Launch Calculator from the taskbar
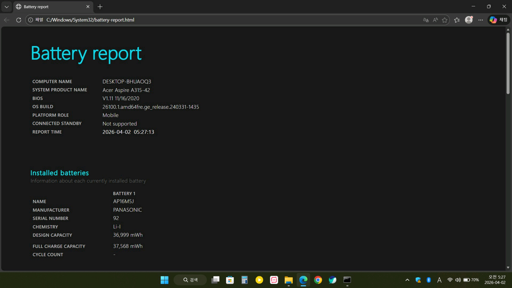The height and width of the screenshot is (288, 512). point(244,280)
